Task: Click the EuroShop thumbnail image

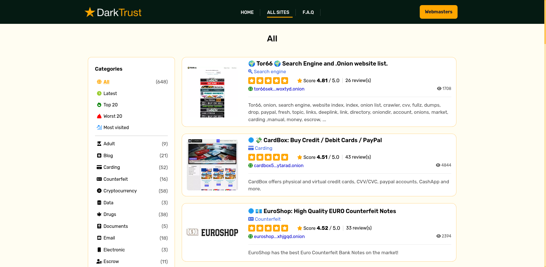Action: click(x=212, y=232)
